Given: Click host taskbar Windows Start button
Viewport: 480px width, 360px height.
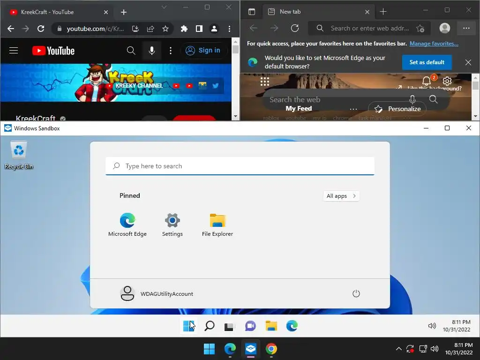Looking at the screenshot, I should (210, 349).
